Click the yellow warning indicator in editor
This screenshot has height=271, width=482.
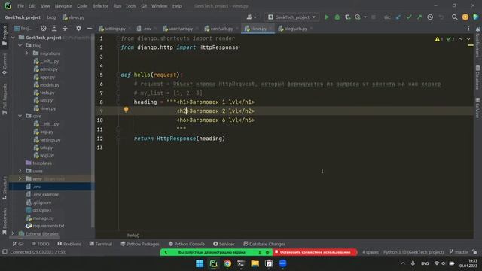438,39
